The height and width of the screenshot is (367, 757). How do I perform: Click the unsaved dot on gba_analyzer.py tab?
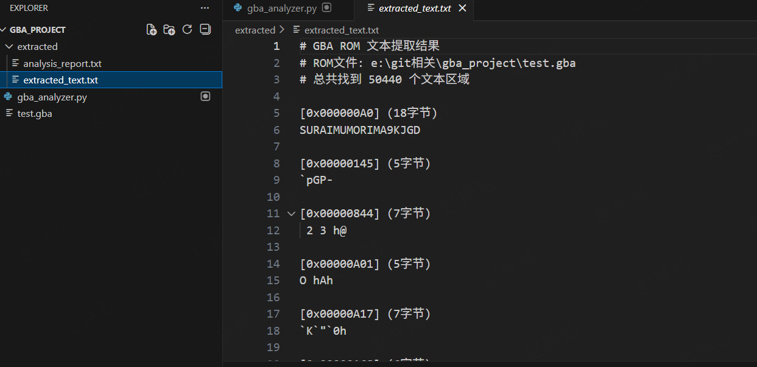click(x=327, y=8)
